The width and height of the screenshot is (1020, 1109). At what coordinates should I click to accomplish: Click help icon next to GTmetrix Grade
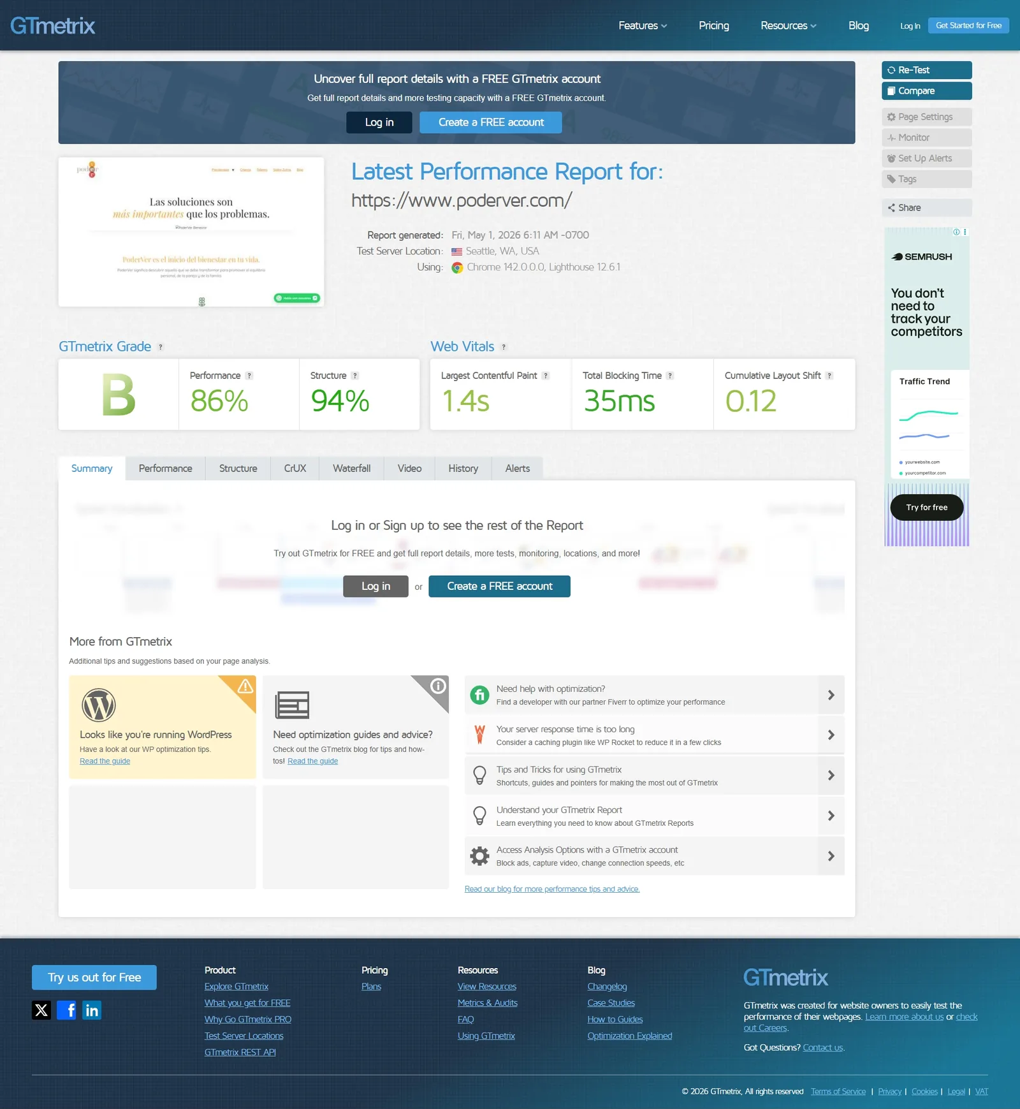click(x=161, y=347)
